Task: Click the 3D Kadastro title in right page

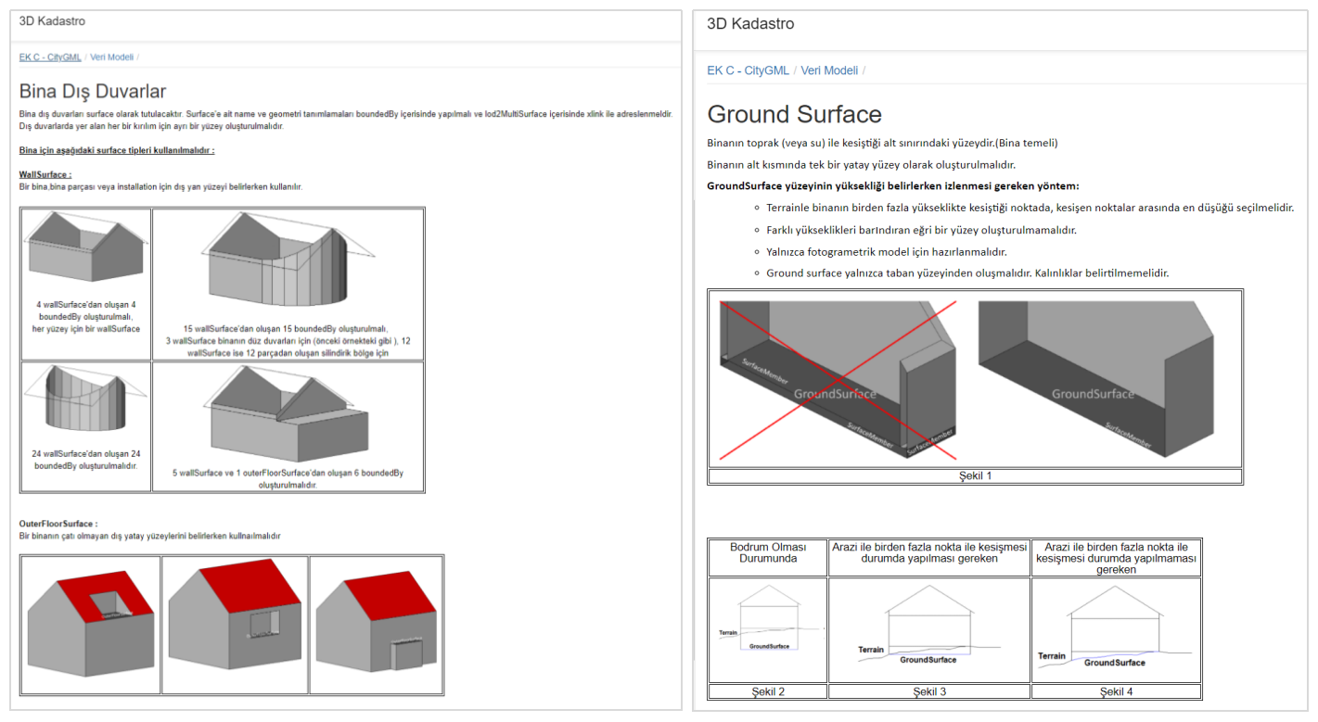Action: (x=750, y=24)
